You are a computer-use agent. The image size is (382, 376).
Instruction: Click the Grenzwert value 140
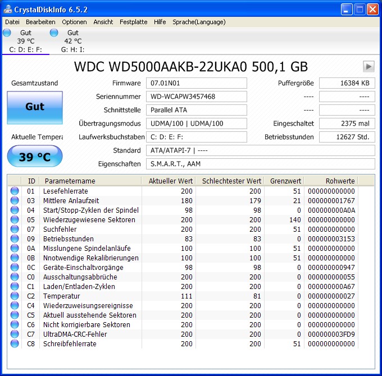pyautogui.click(x=295, y=220)
